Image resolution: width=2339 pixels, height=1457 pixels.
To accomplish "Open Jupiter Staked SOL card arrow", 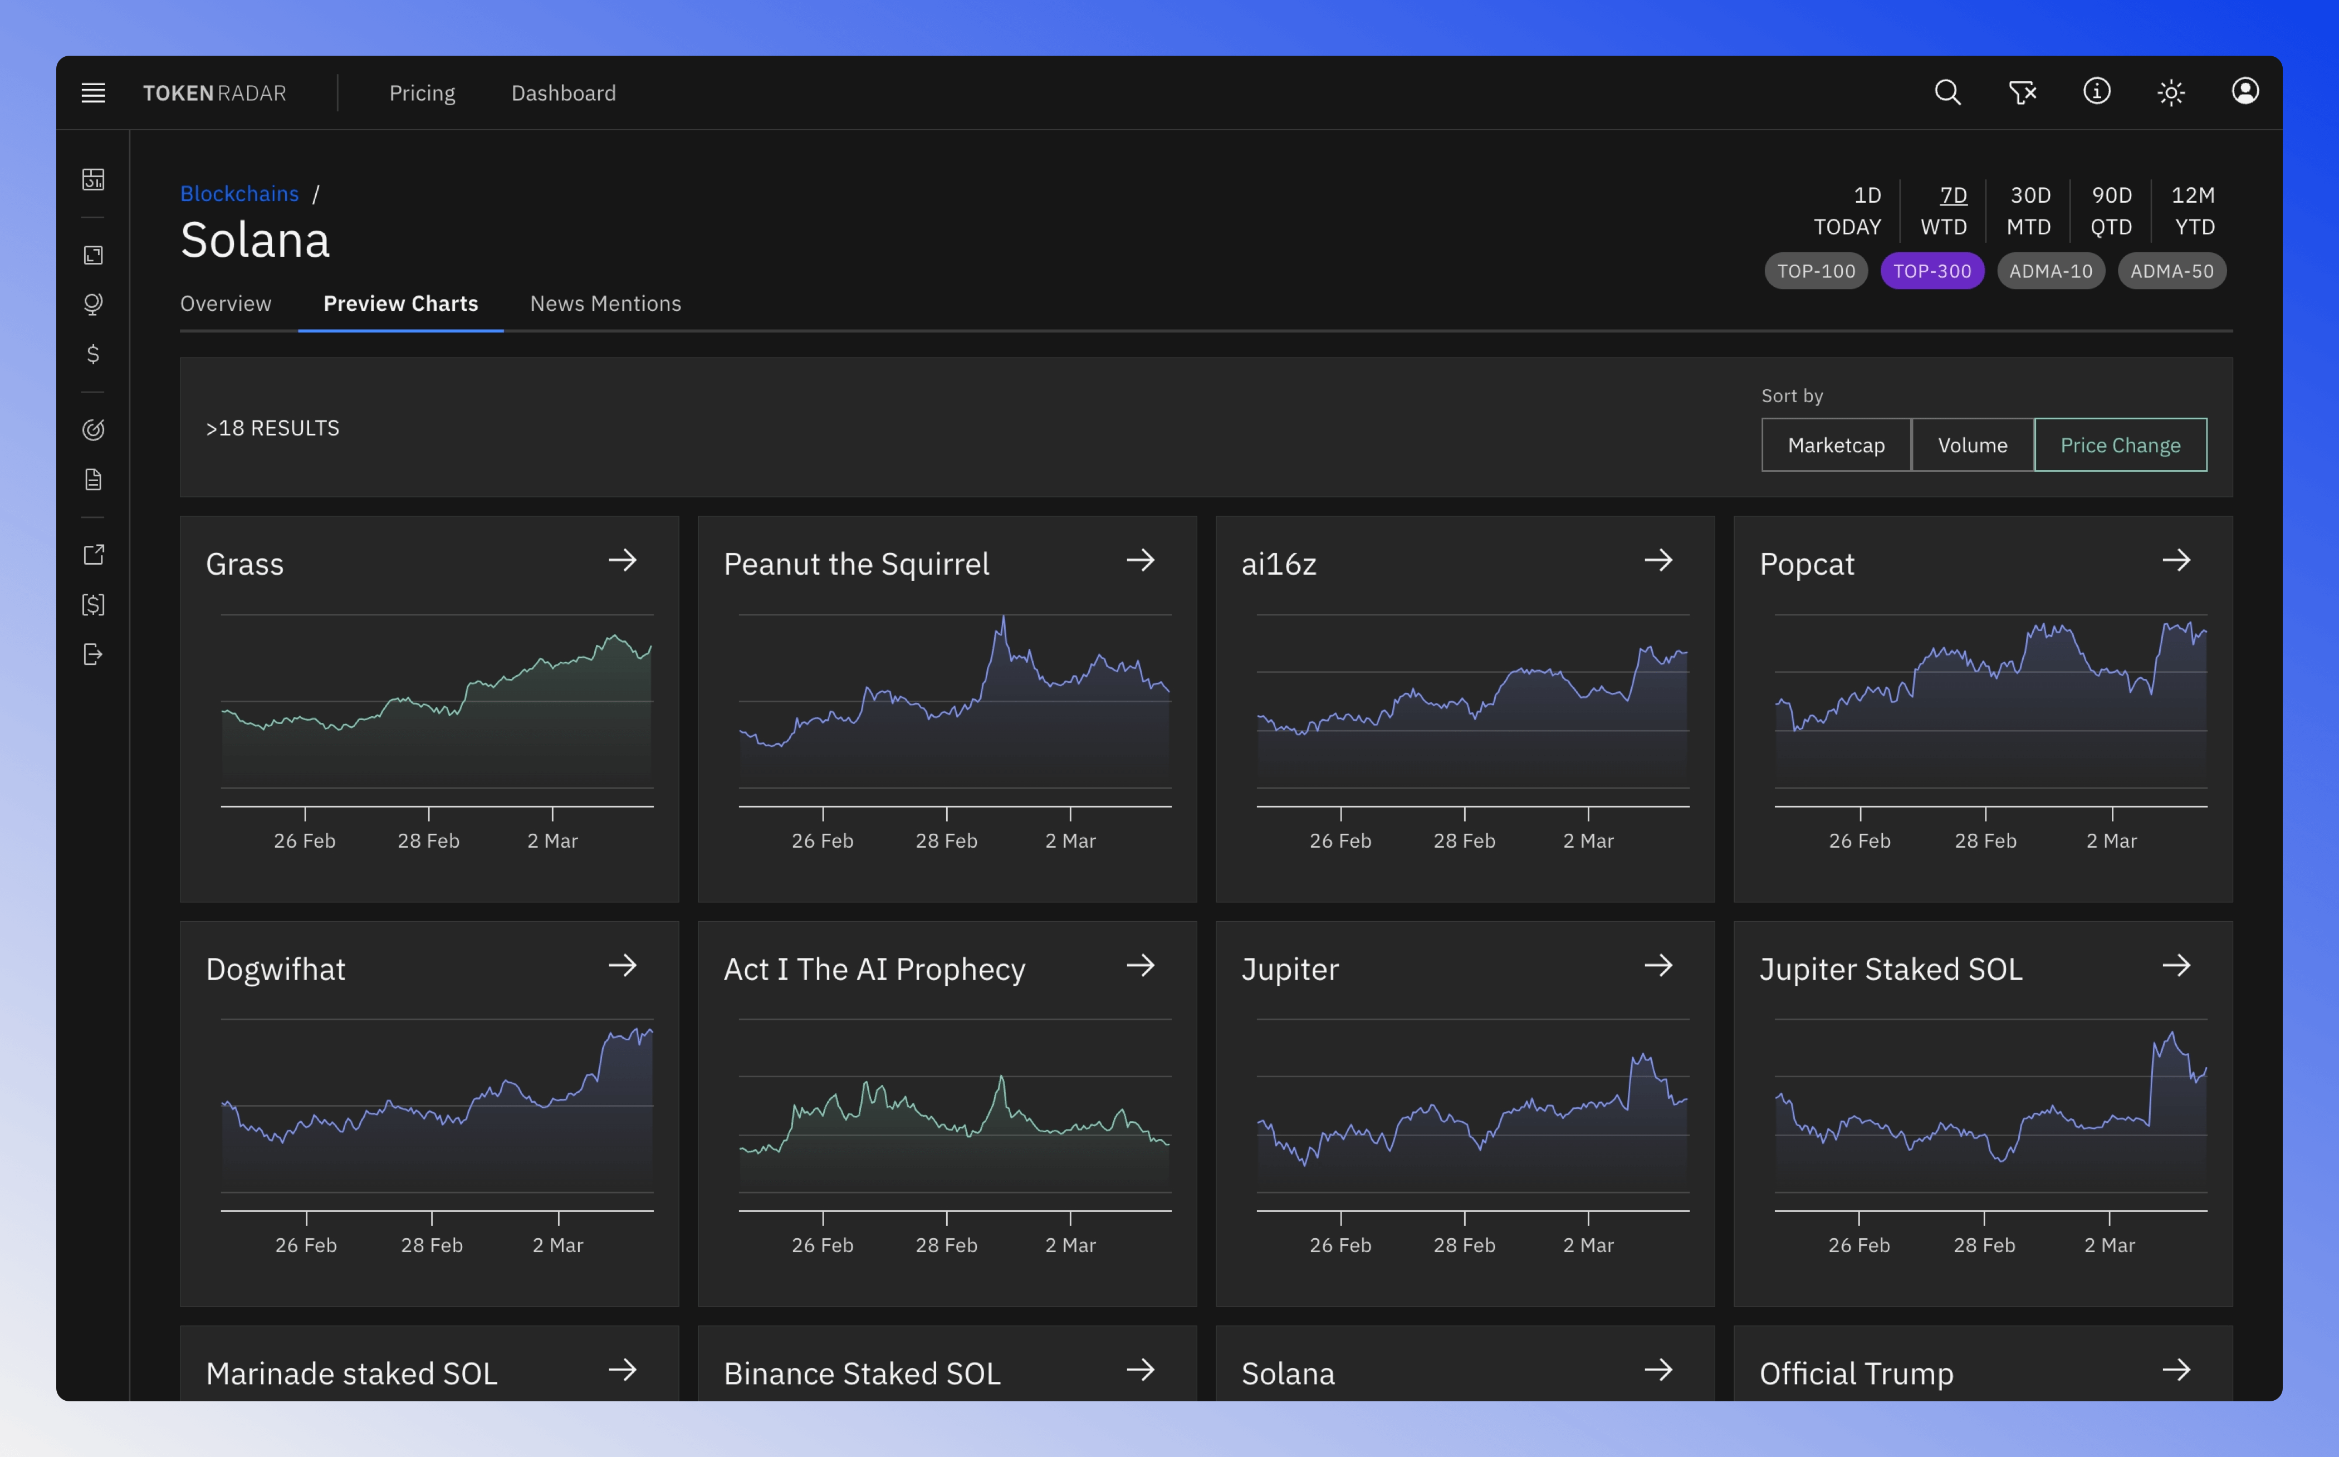I will pos(2176,966).
